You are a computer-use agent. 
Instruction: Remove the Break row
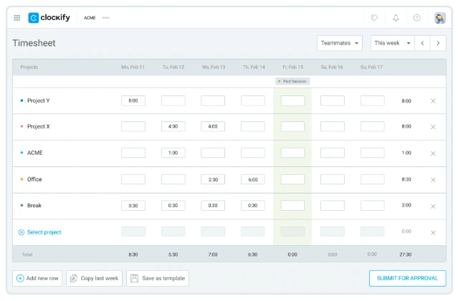433,206
